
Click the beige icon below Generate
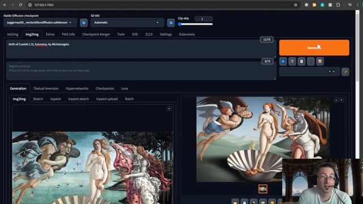320,61
